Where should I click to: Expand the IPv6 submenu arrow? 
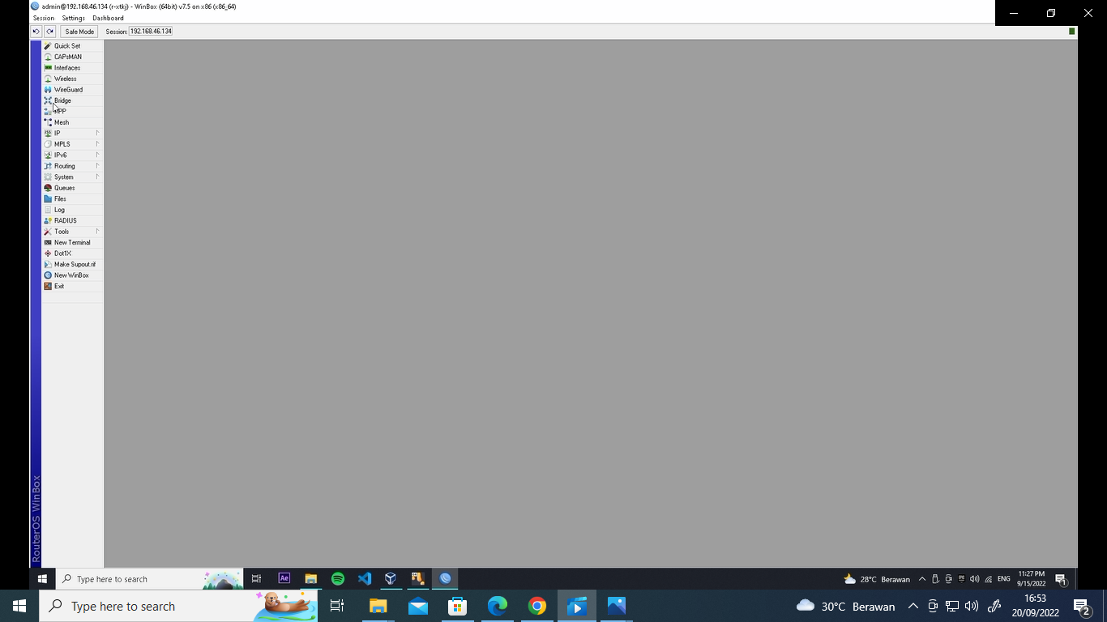coord(97,155)
